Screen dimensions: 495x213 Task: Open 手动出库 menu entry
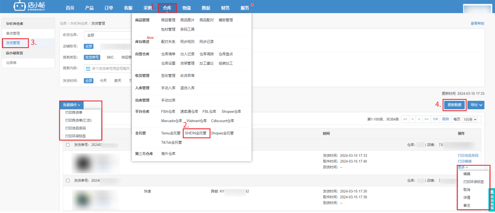pyautogui.click(x=168, y=100)
